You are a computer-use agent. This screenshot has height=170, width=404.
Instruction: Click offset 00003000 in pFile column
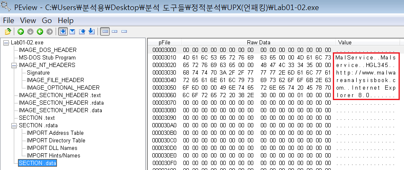point(165,50)
